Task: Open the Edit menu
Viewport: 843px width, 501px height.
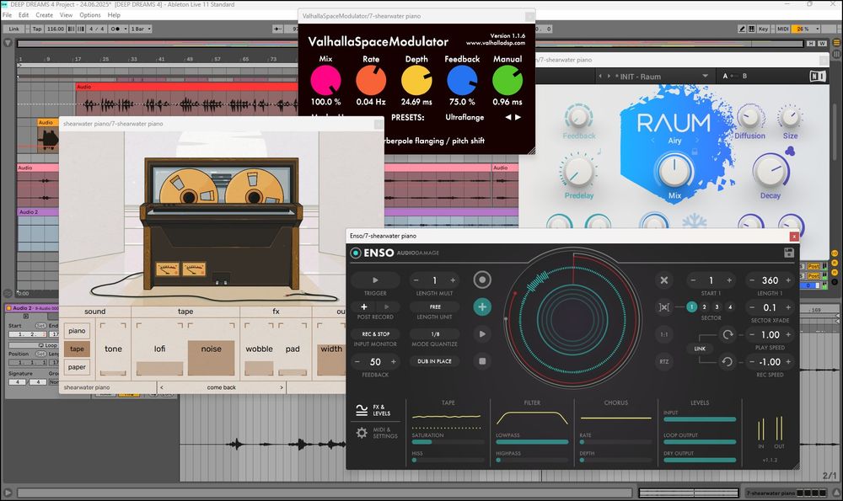Action: (x=24, y=15)
